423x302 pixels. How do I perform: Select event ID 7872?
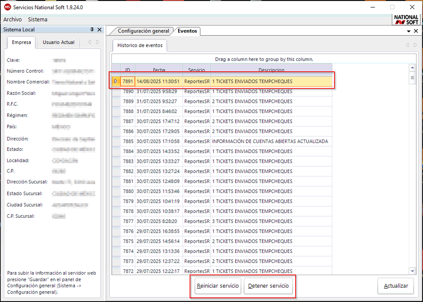point(128,271)
